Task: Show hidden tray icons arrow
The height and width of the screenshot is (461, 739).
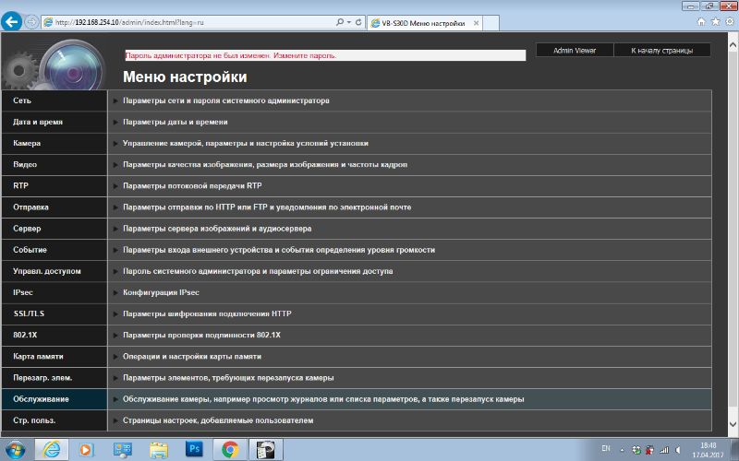Action: pos(622,450)
